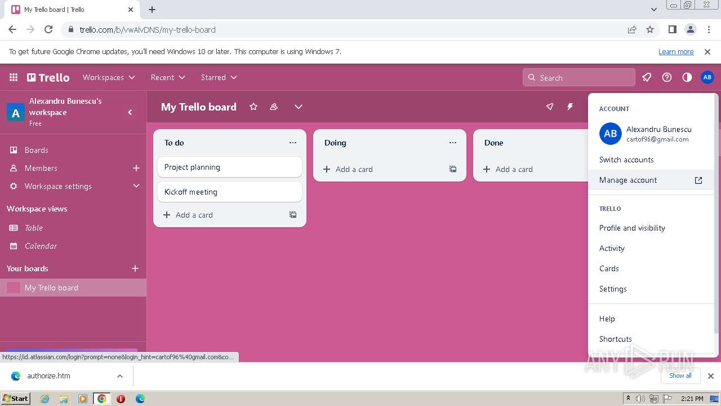The height and width of the screenshot is (406, 721).
Task: Open the help question-mark icon
Action: [667, 77]
